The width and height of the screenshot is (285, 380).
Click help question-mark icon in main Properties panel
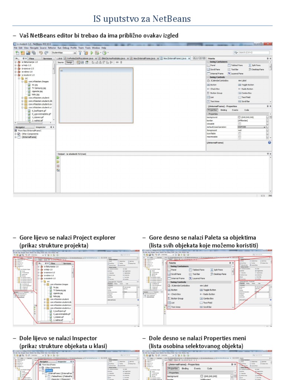269,142
